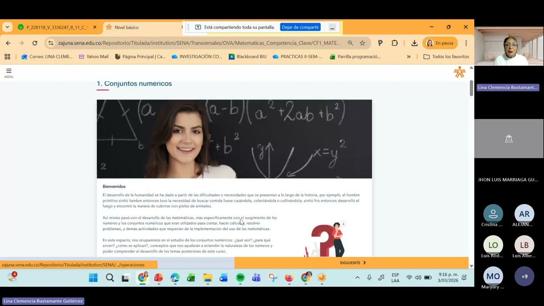Show hidden tray icons chevron
Screen dimensions: 544x306
(x=357, y=278)
